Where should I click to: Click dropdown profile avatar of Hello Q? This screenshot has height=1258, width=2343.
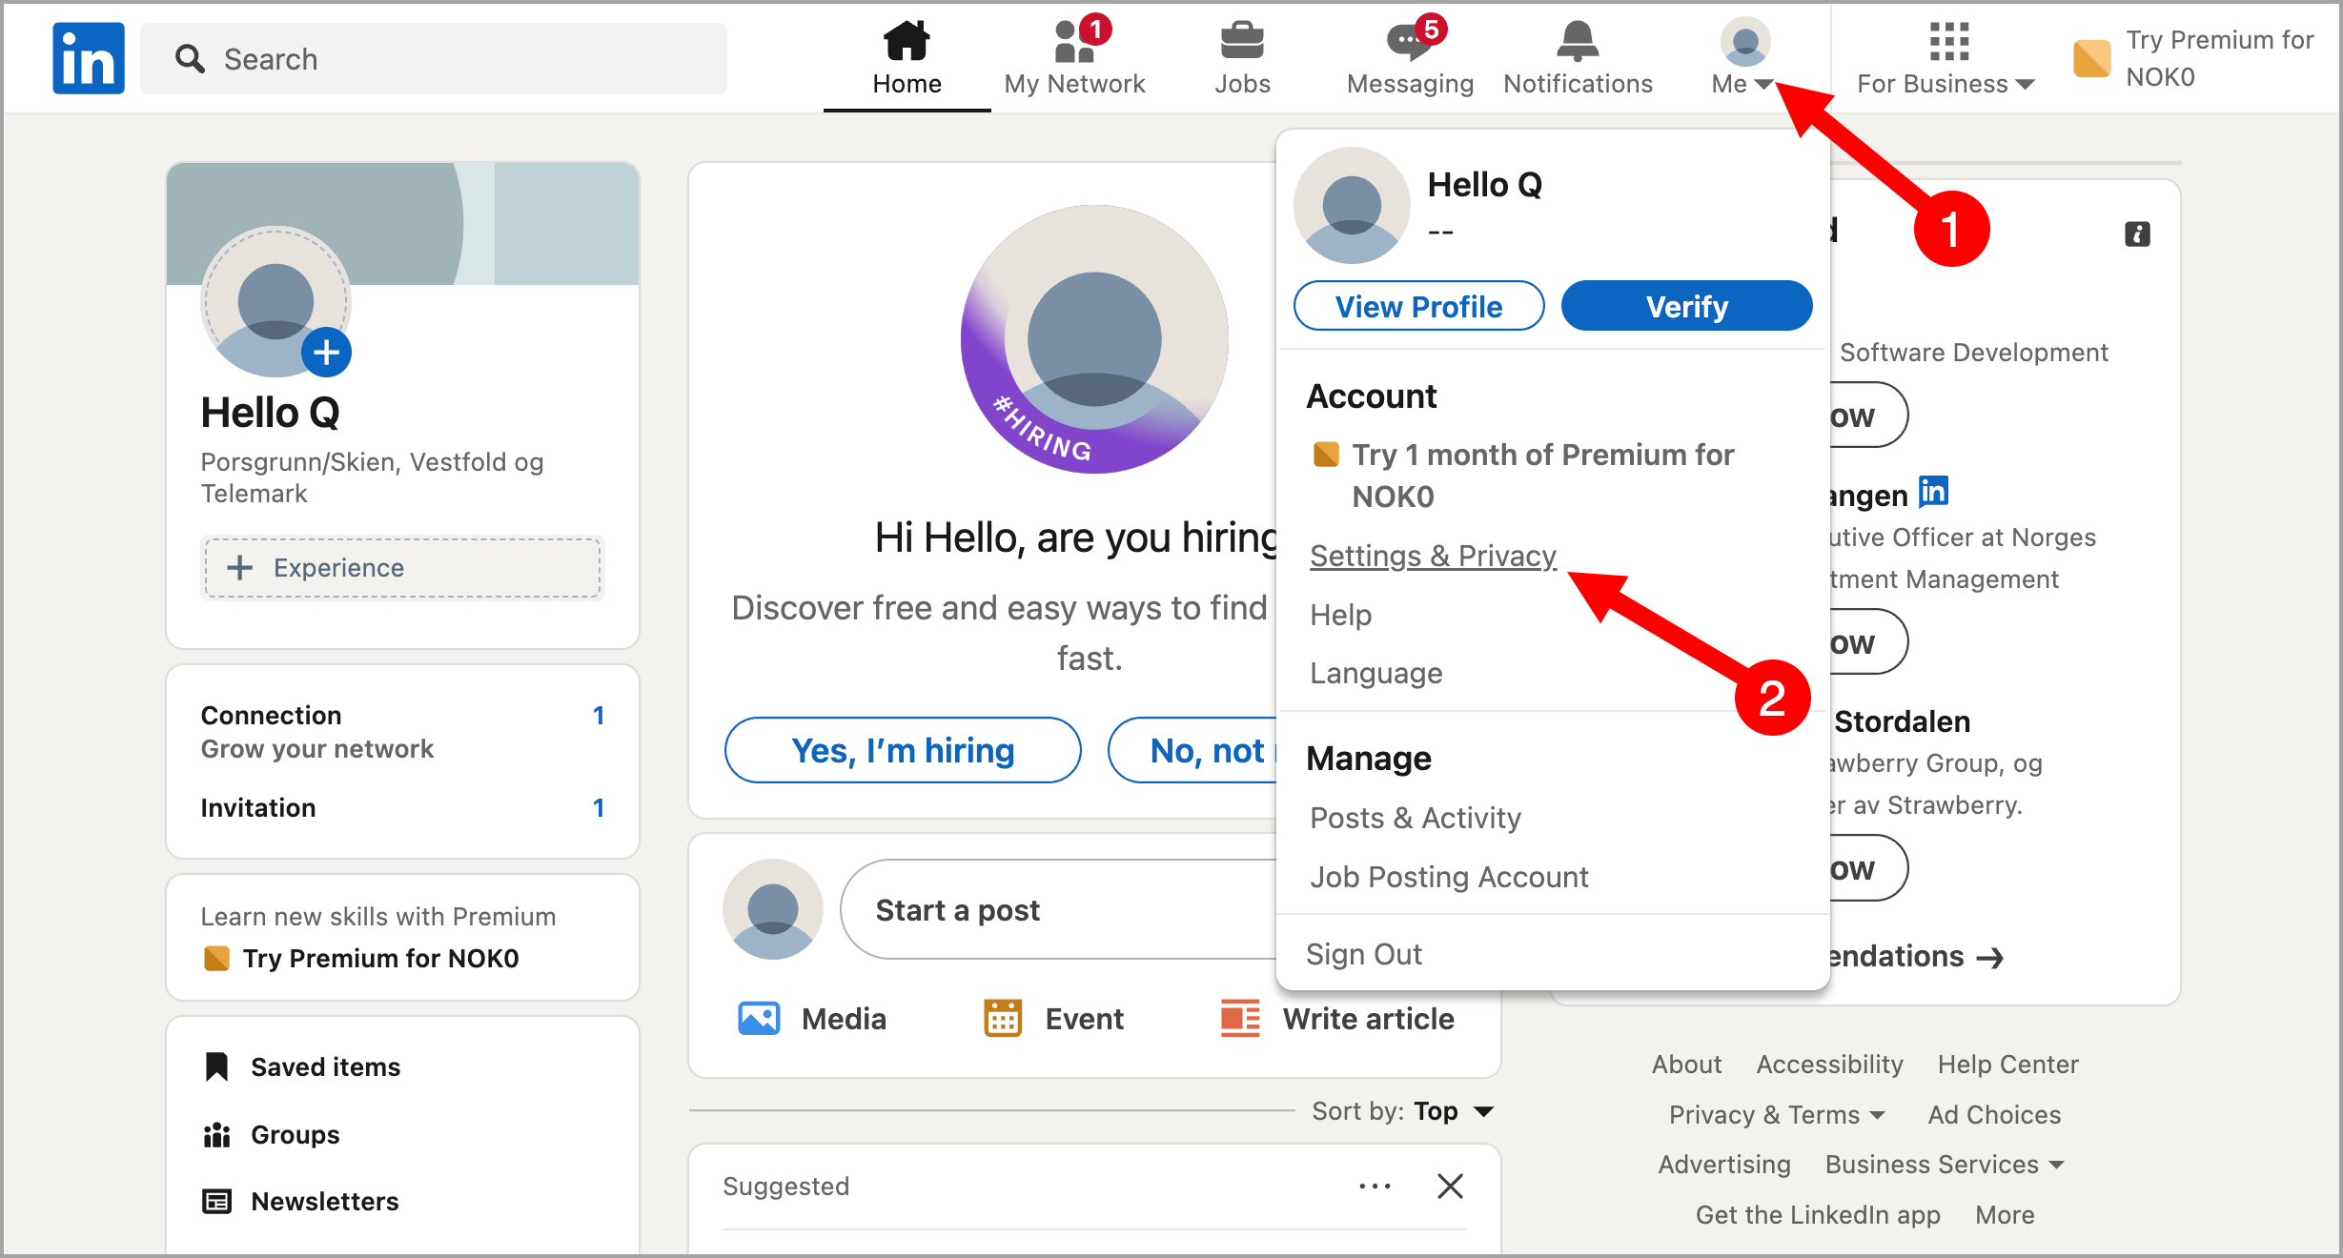[x=1352, y=205]
